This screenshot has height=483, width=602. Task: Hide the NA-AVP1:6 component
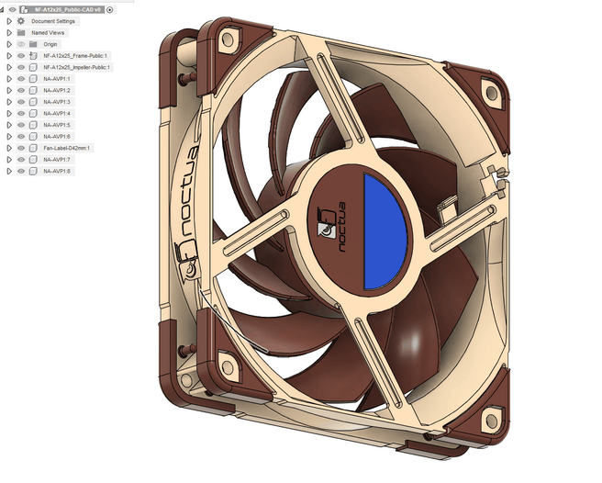pos(21,137)
